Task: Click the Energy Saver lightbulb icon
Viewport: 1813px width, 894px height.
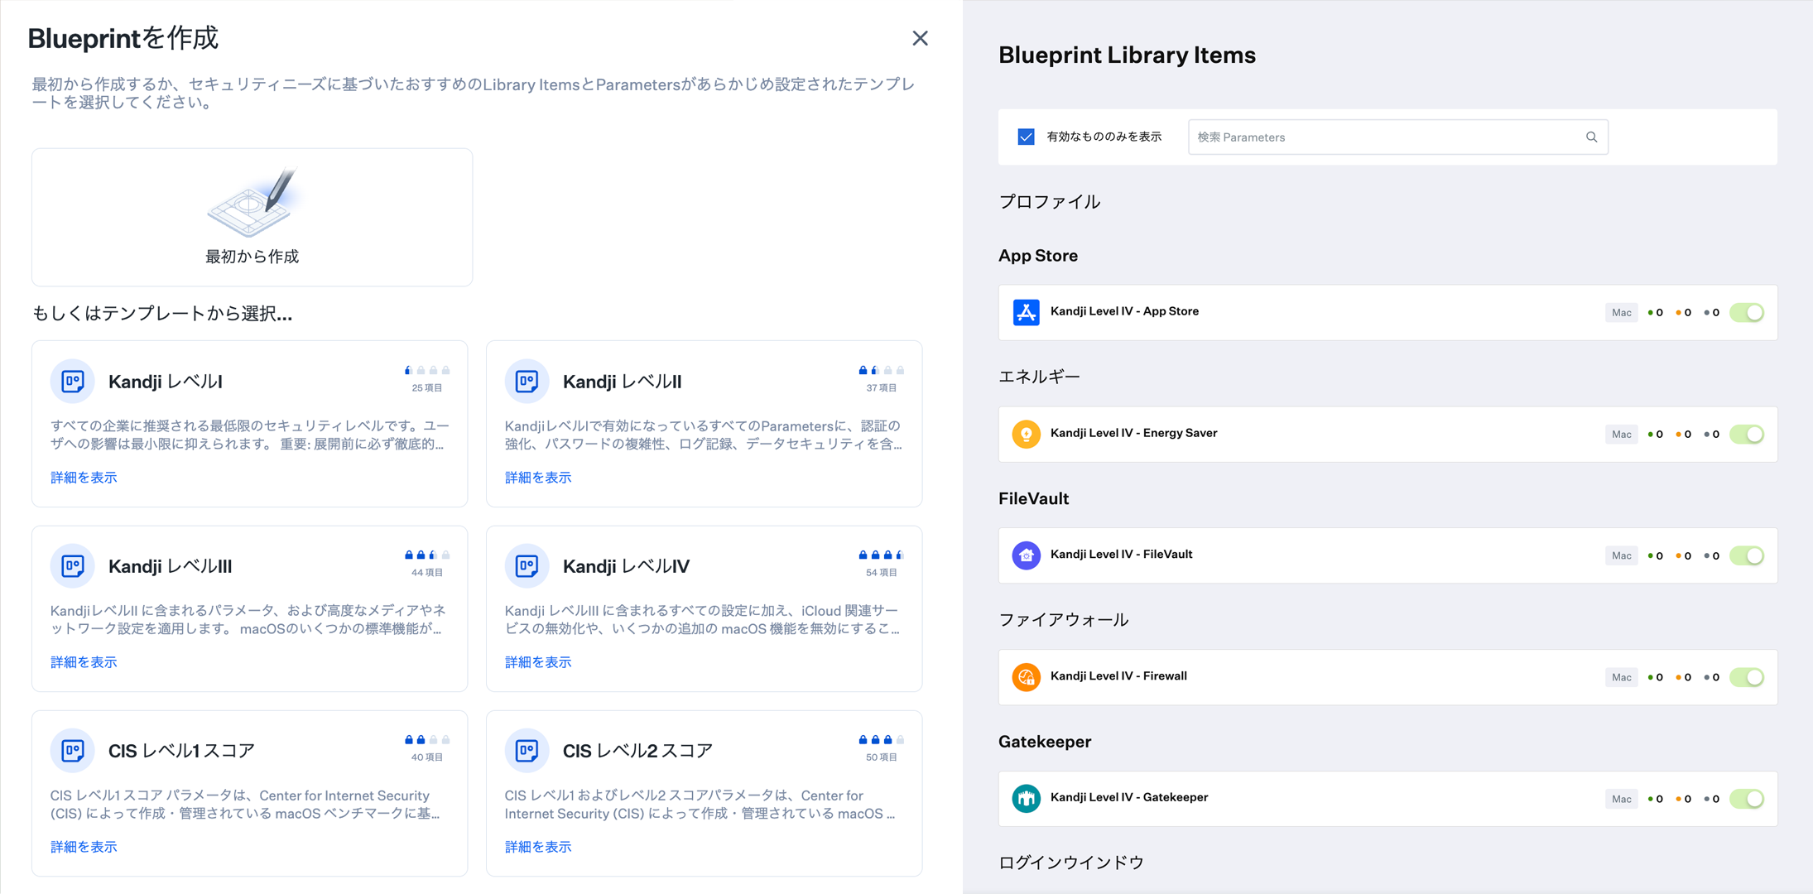Action: (1026, 434)
